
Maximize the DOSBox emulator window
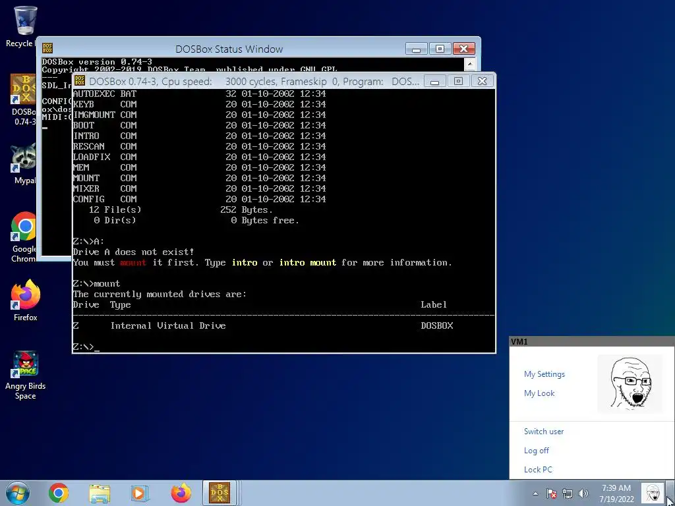(x=459, y=81)
